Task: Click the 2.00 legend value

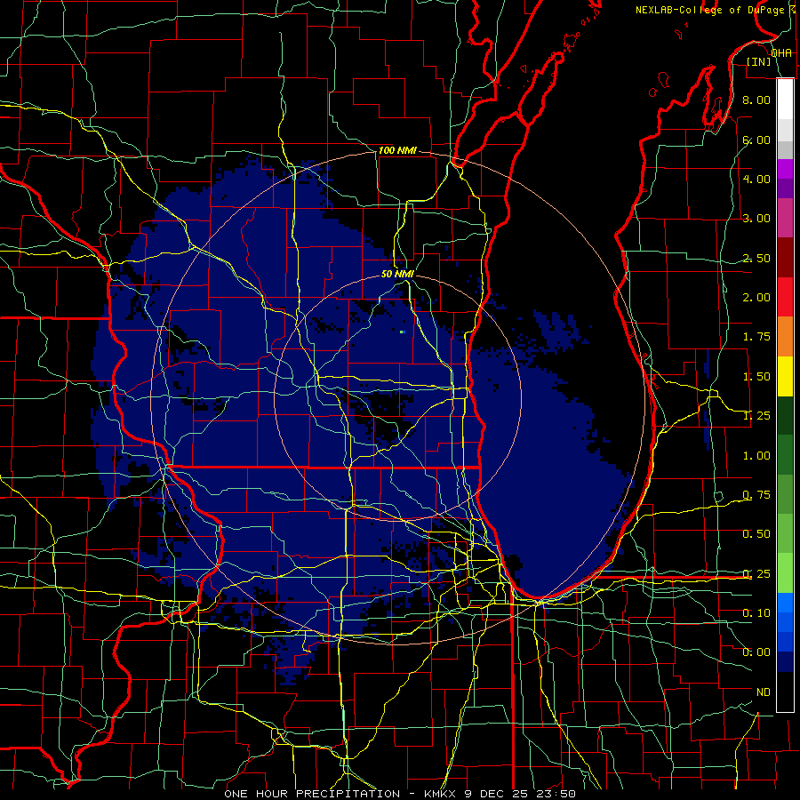Action: click(756, 298)
